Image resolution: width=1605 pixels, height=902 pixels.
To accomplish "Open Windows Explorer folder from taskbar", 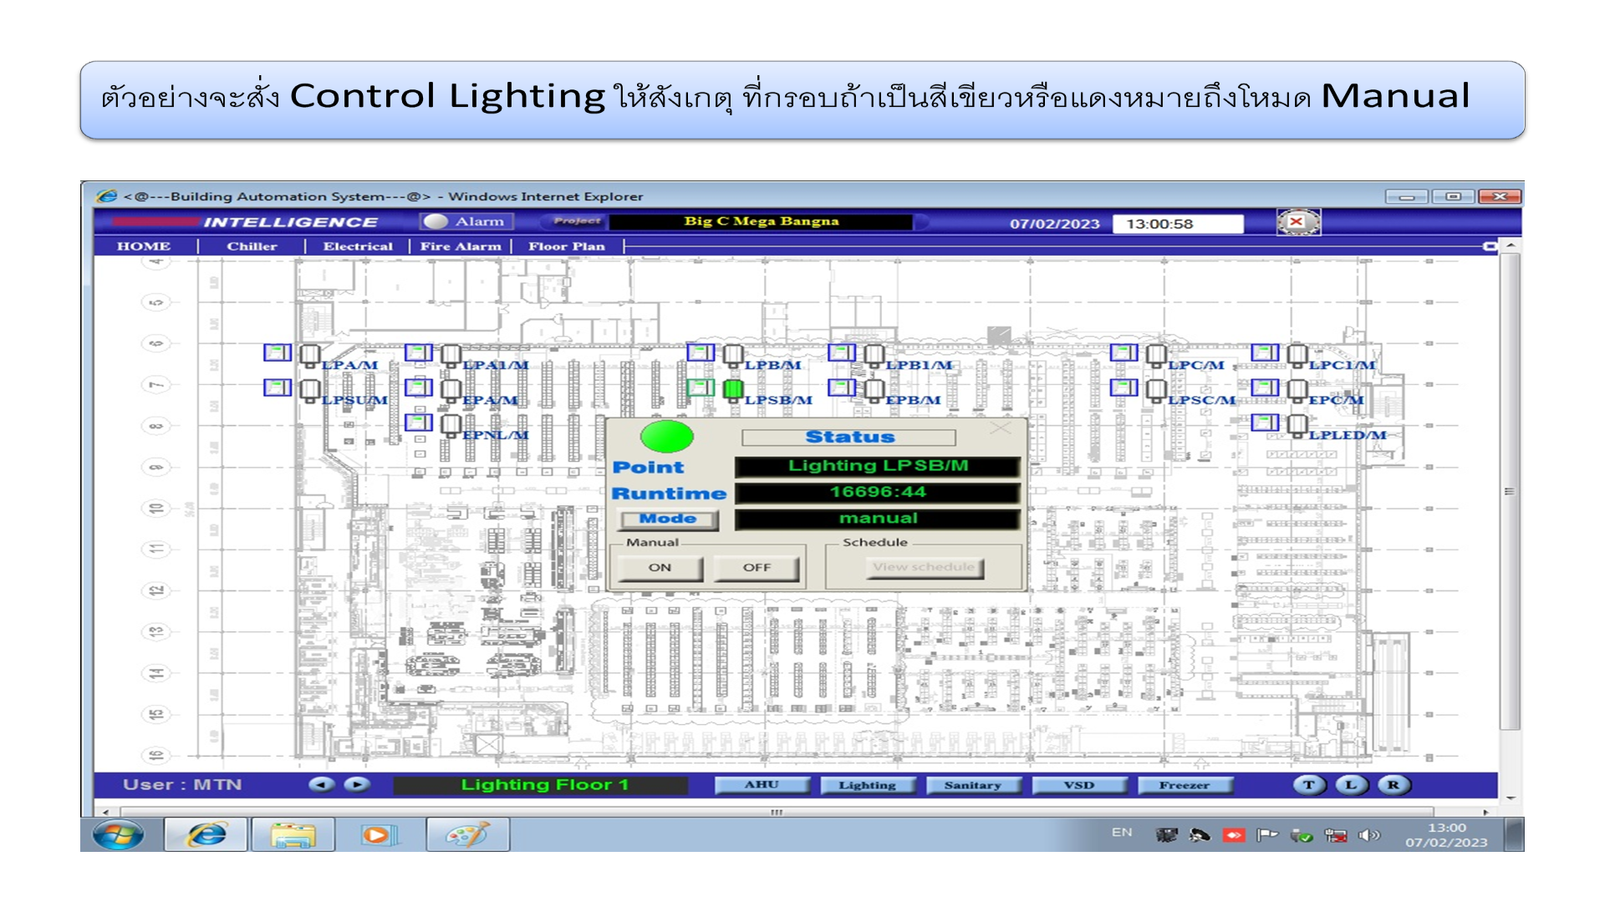I will click(x=293, y=834).
